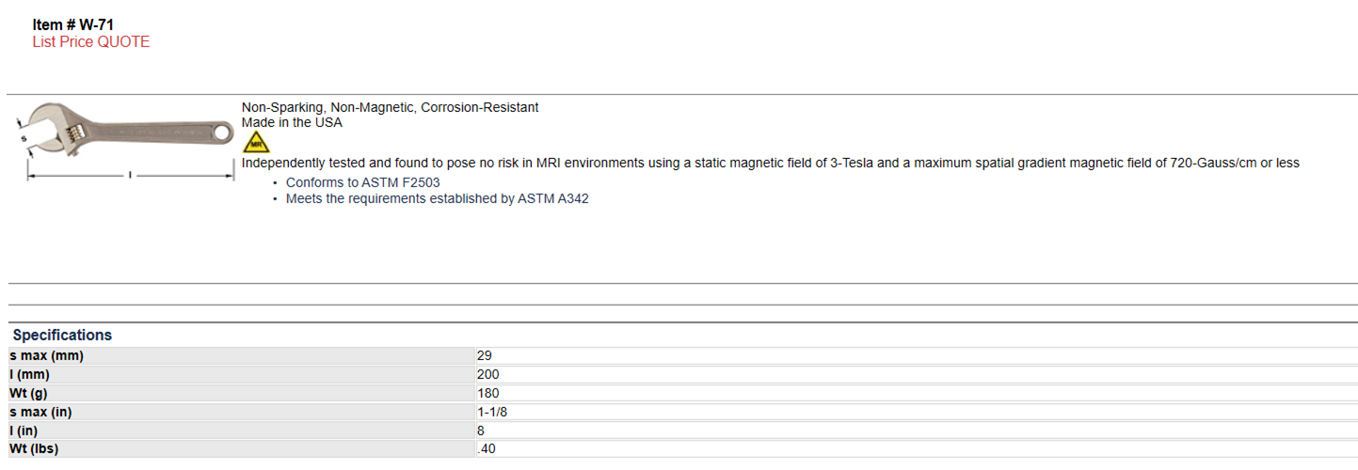
Task: Click the List Price QUOTE link
Action: click(91, 41)
